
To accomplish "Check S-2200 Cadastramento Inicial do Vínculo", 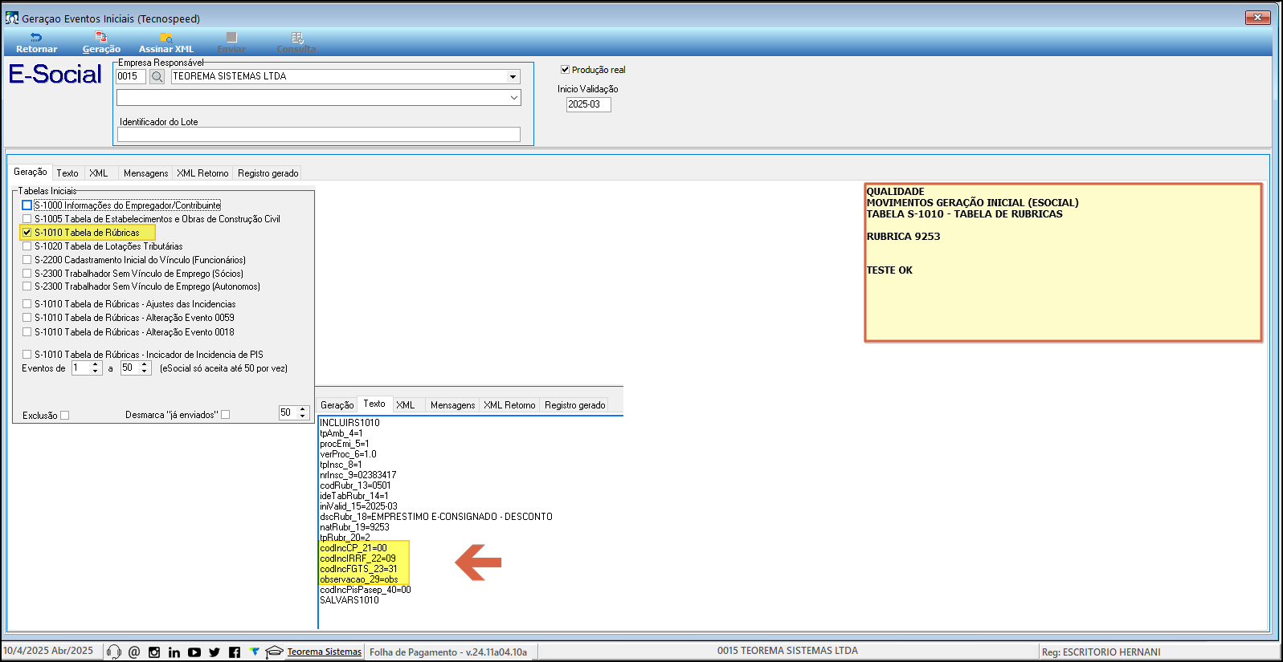I will click(x=27, y=260).
